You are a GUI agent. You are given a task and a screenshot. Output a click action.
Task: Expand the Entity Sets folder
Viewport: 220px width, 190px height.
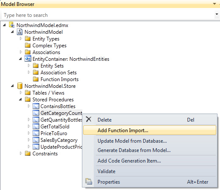click(29, 65)
